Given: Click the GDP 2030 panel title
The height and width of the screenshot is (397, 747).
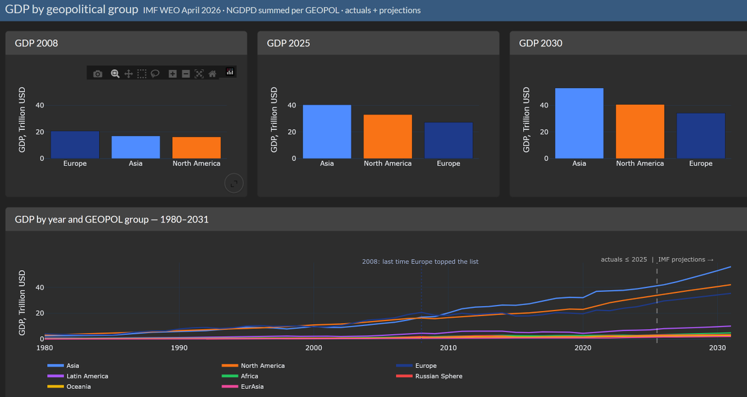Looking at the screenshot, I should point(541,43).
